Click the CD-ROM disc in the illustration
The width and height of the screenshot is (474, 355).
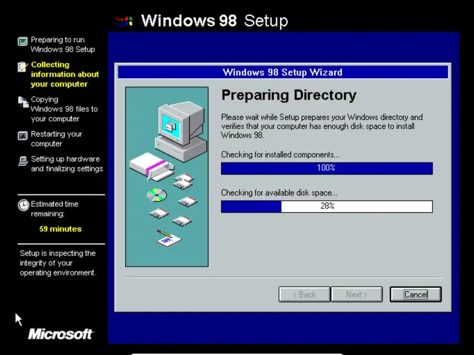point(156,195)
